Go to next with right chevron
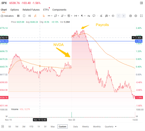The image size is (145, 131). click(124, 16)
